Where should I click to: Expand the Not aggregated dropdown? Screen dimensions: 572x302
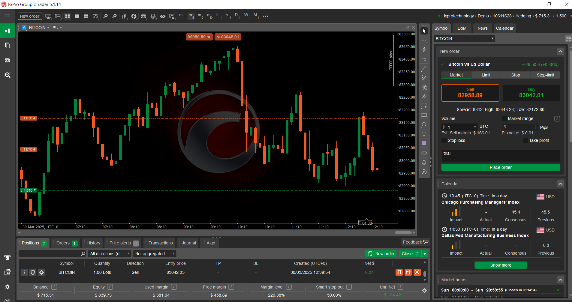[x=155, y=254]
